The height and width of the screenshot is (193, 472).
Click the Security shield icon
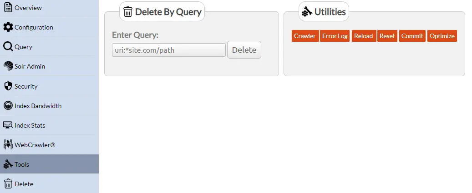8,86
